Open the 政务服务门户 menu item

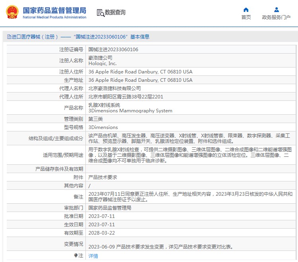276,17
